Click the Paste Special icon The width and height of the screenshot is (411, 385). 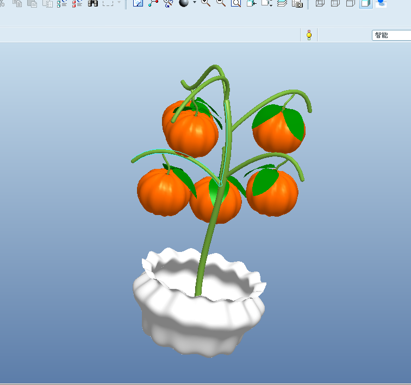47,3
